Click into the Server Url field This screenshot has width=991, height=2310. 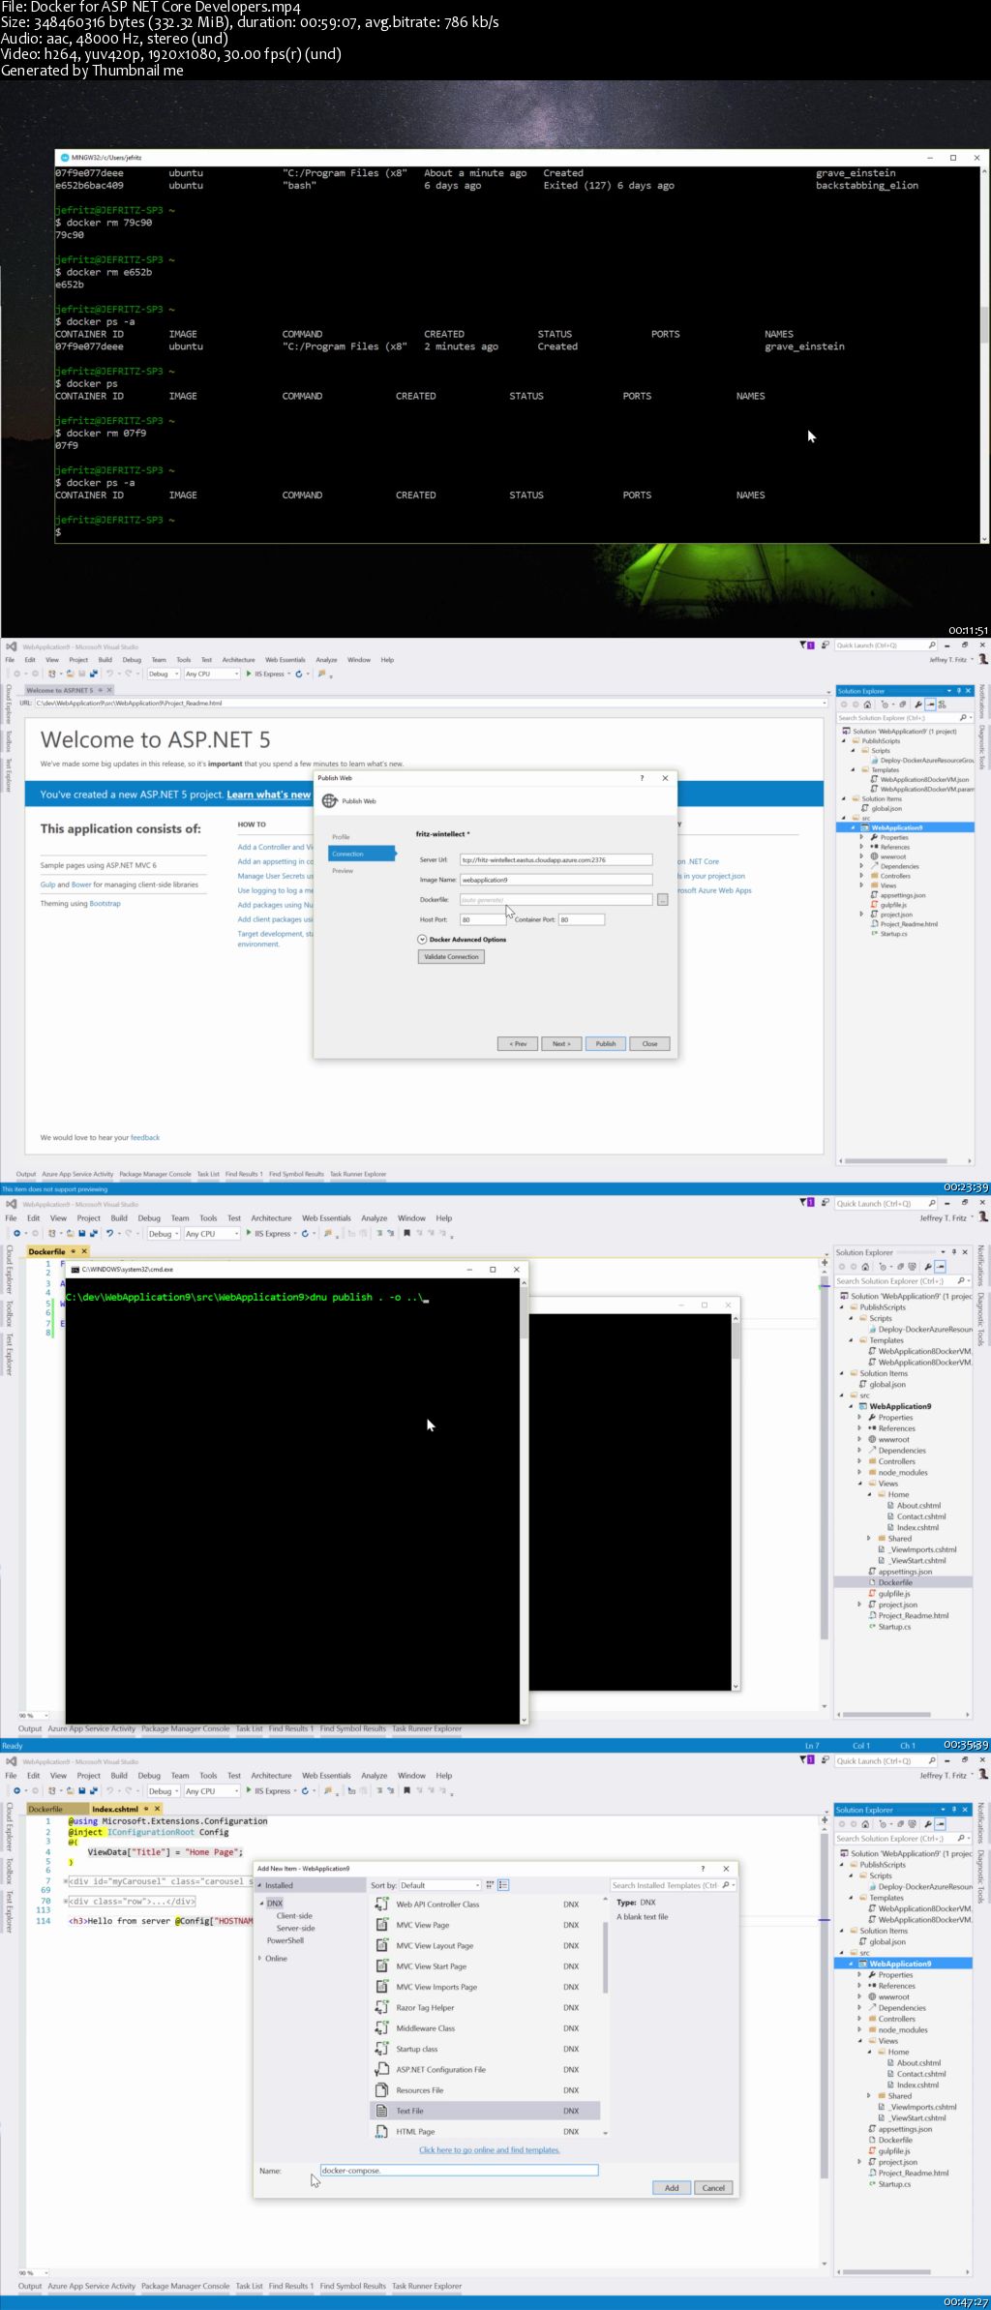[556, 859]
